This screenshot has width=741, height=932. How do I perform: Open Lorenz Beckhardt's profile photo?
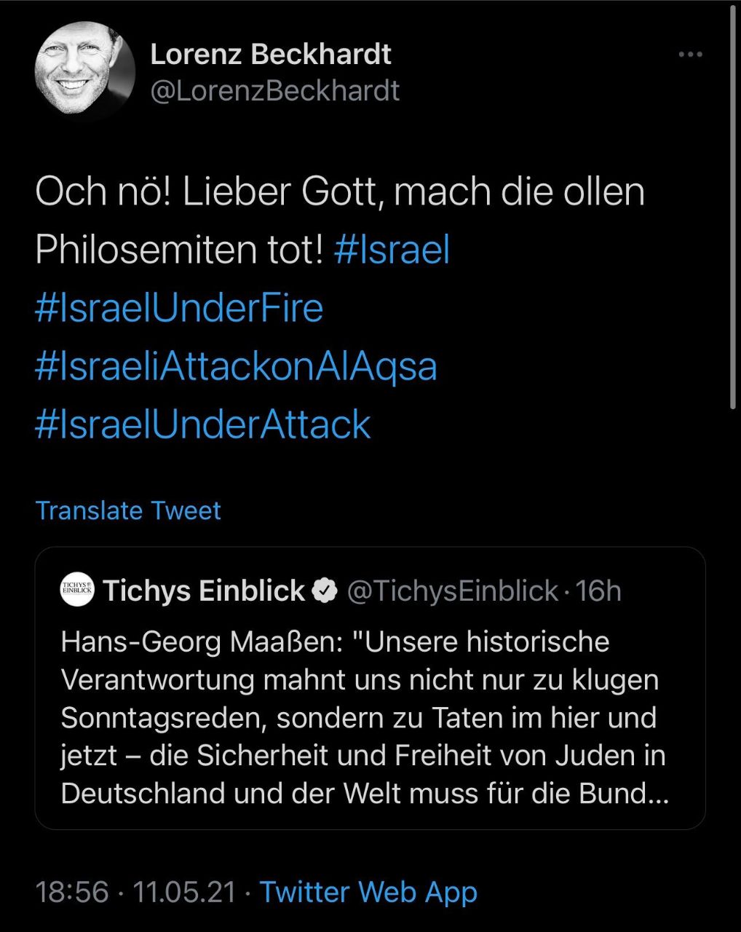[84, 72]
